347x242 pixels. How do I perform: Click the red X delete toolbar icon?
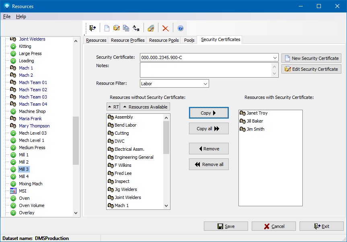[165, 28]
